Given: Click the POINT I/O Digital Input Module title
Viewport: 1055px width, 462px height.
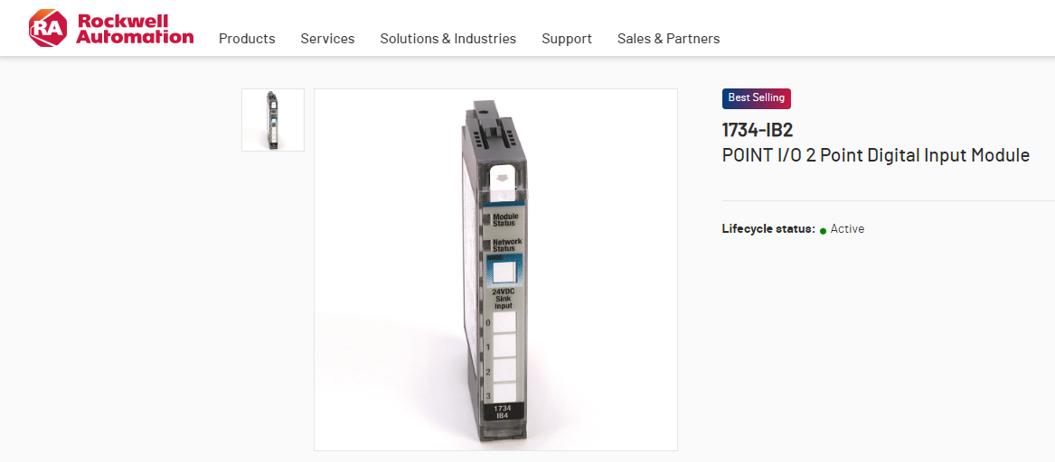Looking at the screenshot, I should (876, 156).
